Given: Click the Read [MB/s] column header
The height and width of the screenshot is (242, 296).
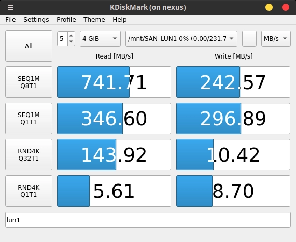Looking at the screenshot, I should 115,56.
